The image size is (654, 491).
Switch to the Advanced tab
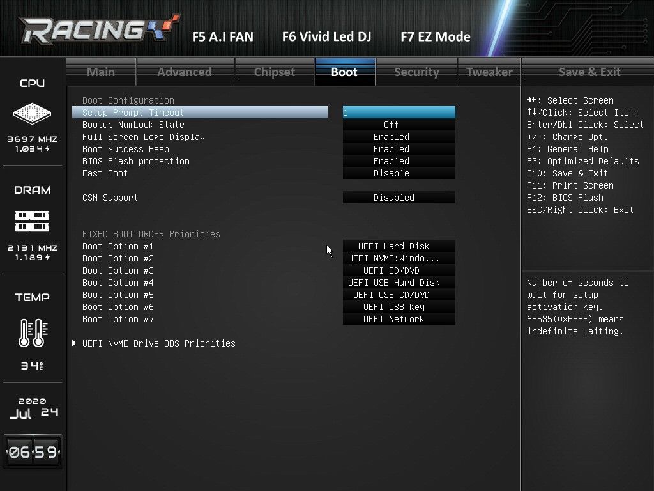click(x=185, y=72)
